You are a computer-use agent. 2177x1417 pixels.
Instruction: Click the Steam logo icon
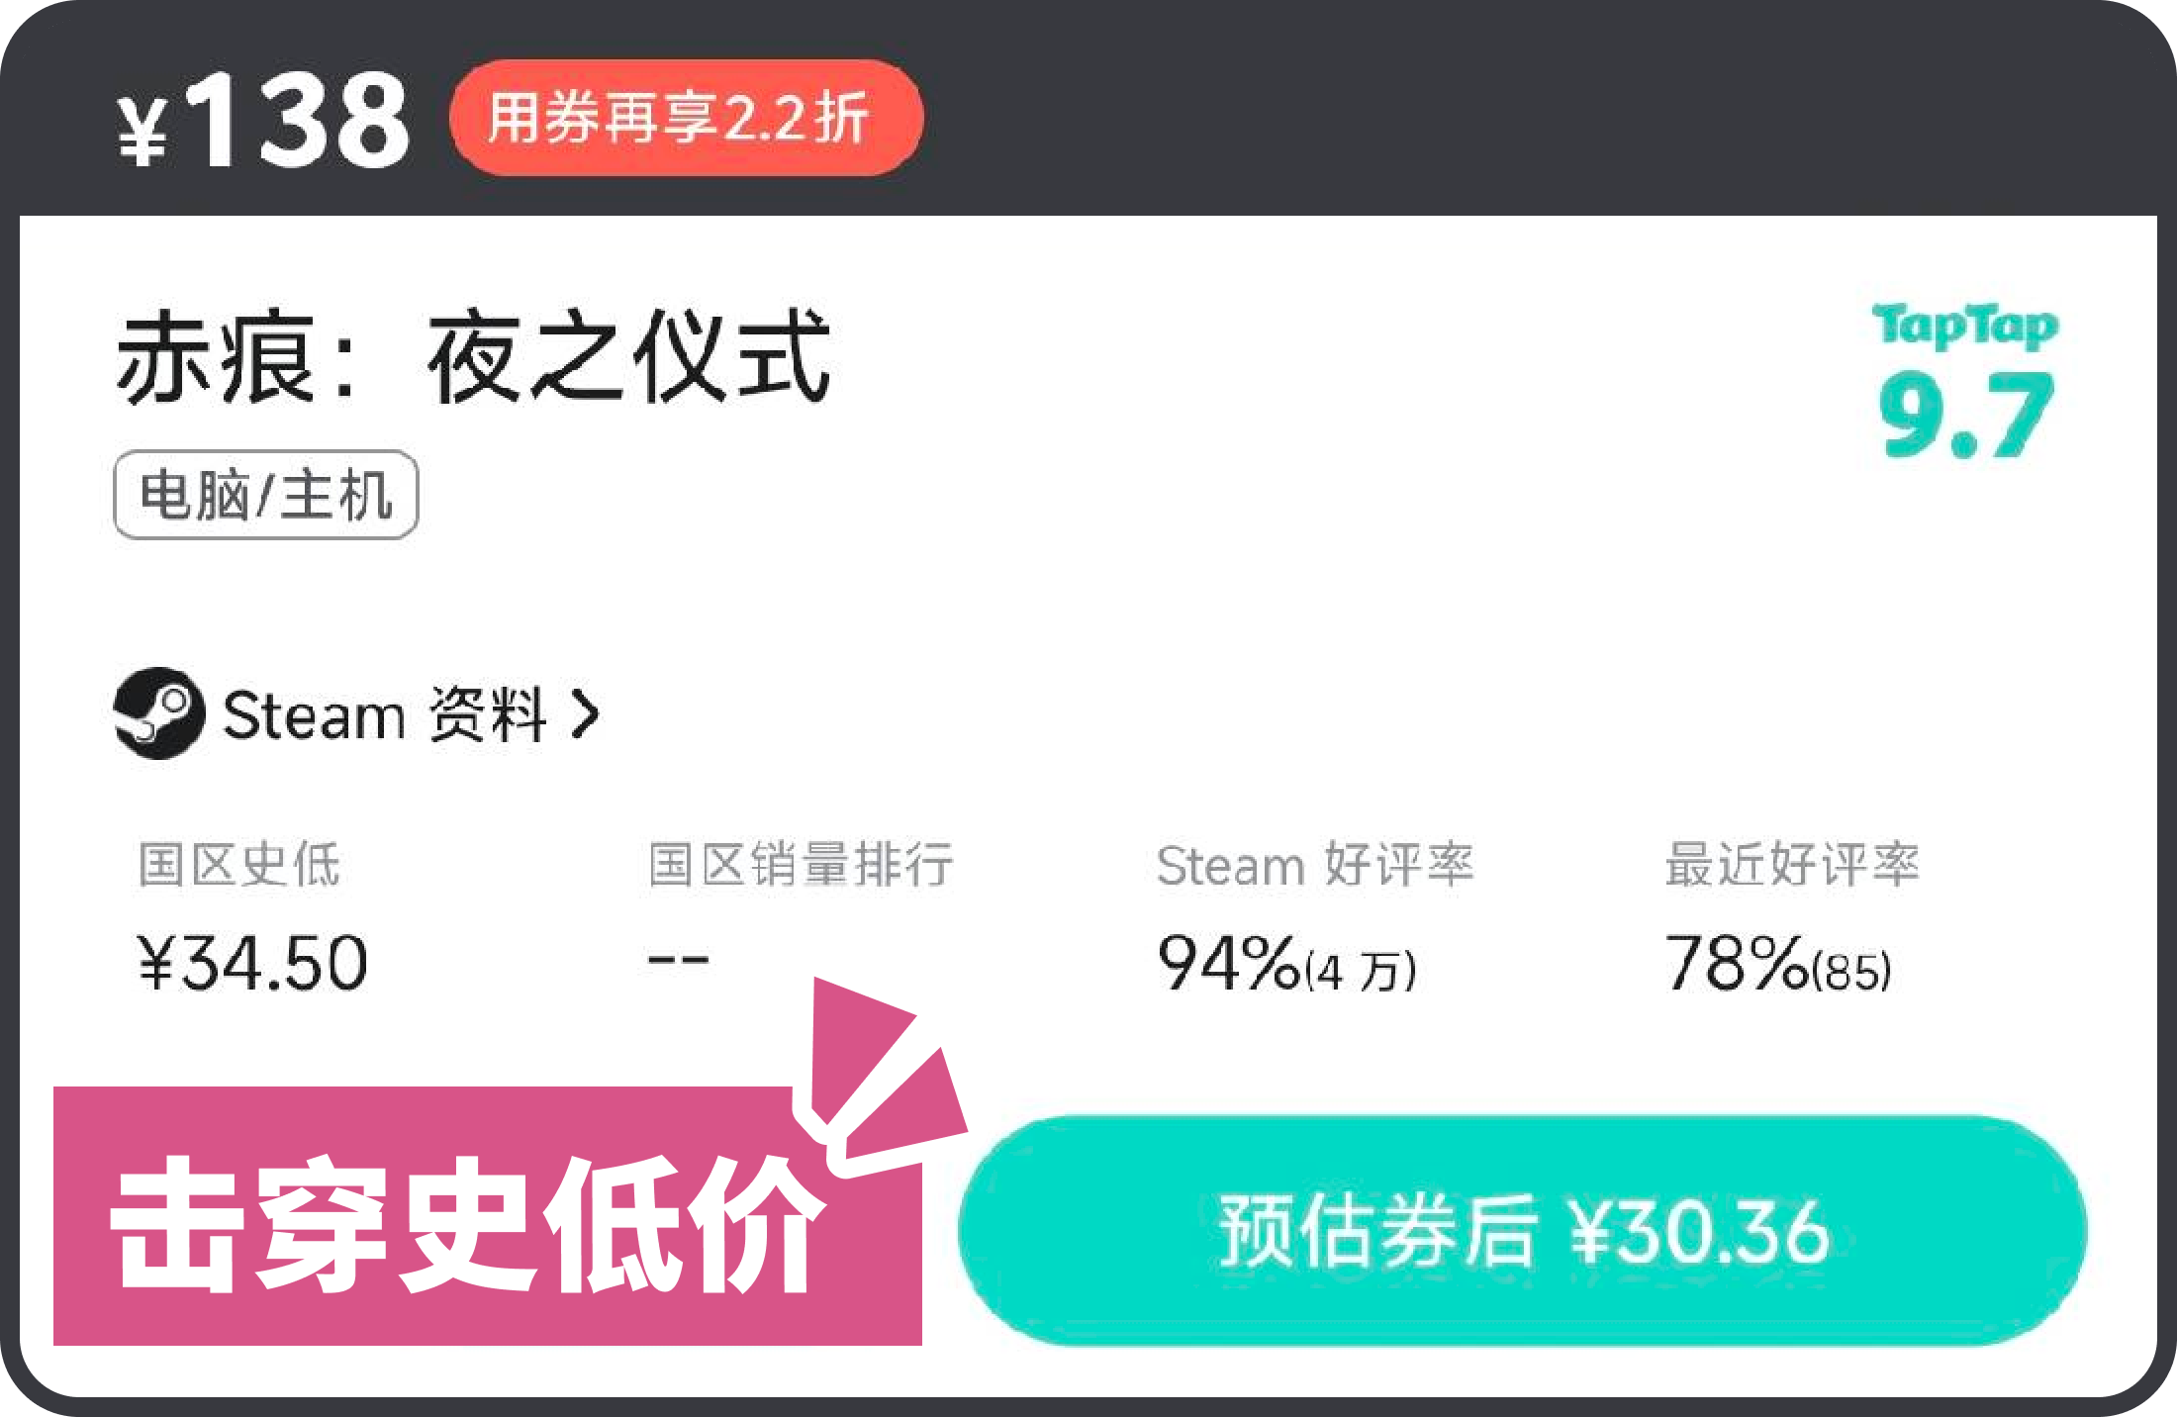[x=159, y=713]
